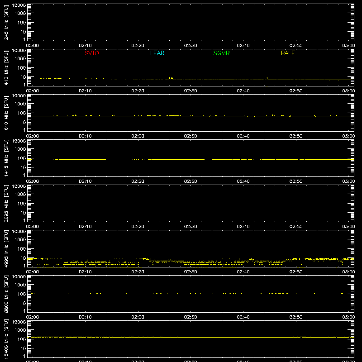Select the 4995 MHz [SFU] axis label
Image resolution: width=362 pixels, height=362 pixels.
coord(6,248)
